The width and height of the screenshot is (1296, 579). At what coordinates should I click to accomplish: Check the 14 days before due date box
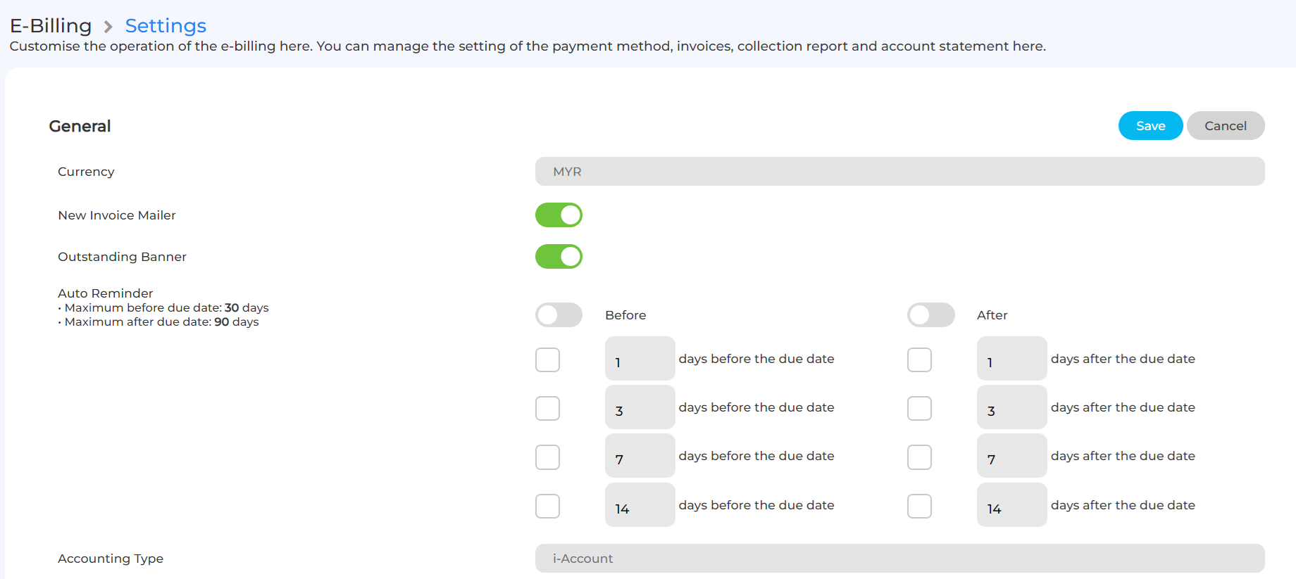coord(547,506)
